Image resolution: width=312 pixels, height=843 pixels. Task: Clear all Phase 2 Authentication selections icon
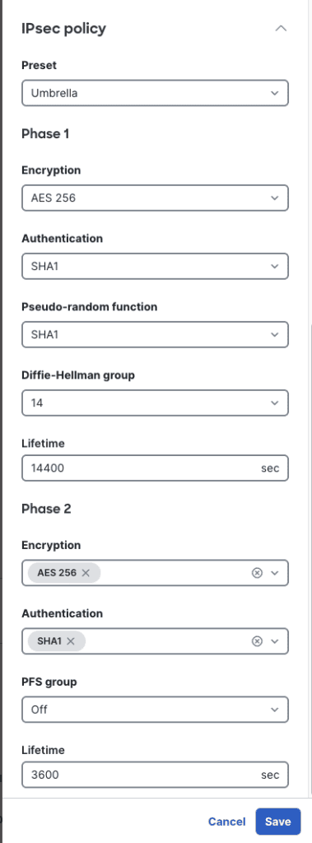[257, 640]
